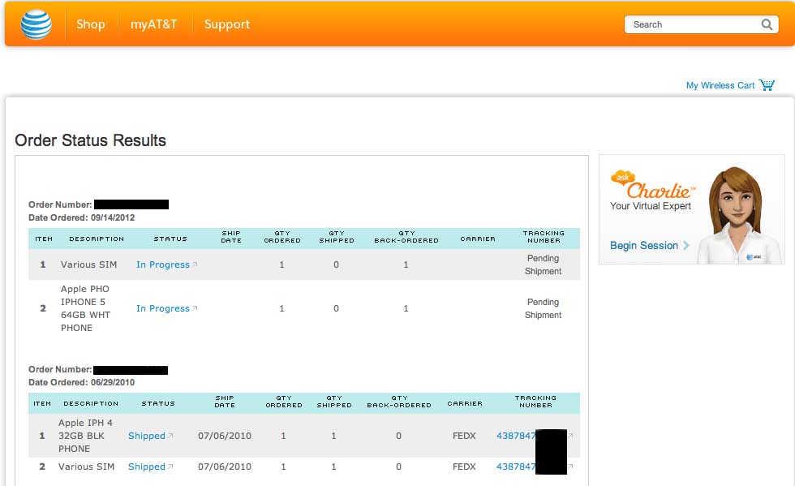Image resolution: width=795 pixels, height=486 pixels.
Task: Open tracking number for Apple IPH 4
Action: point(516,436)
